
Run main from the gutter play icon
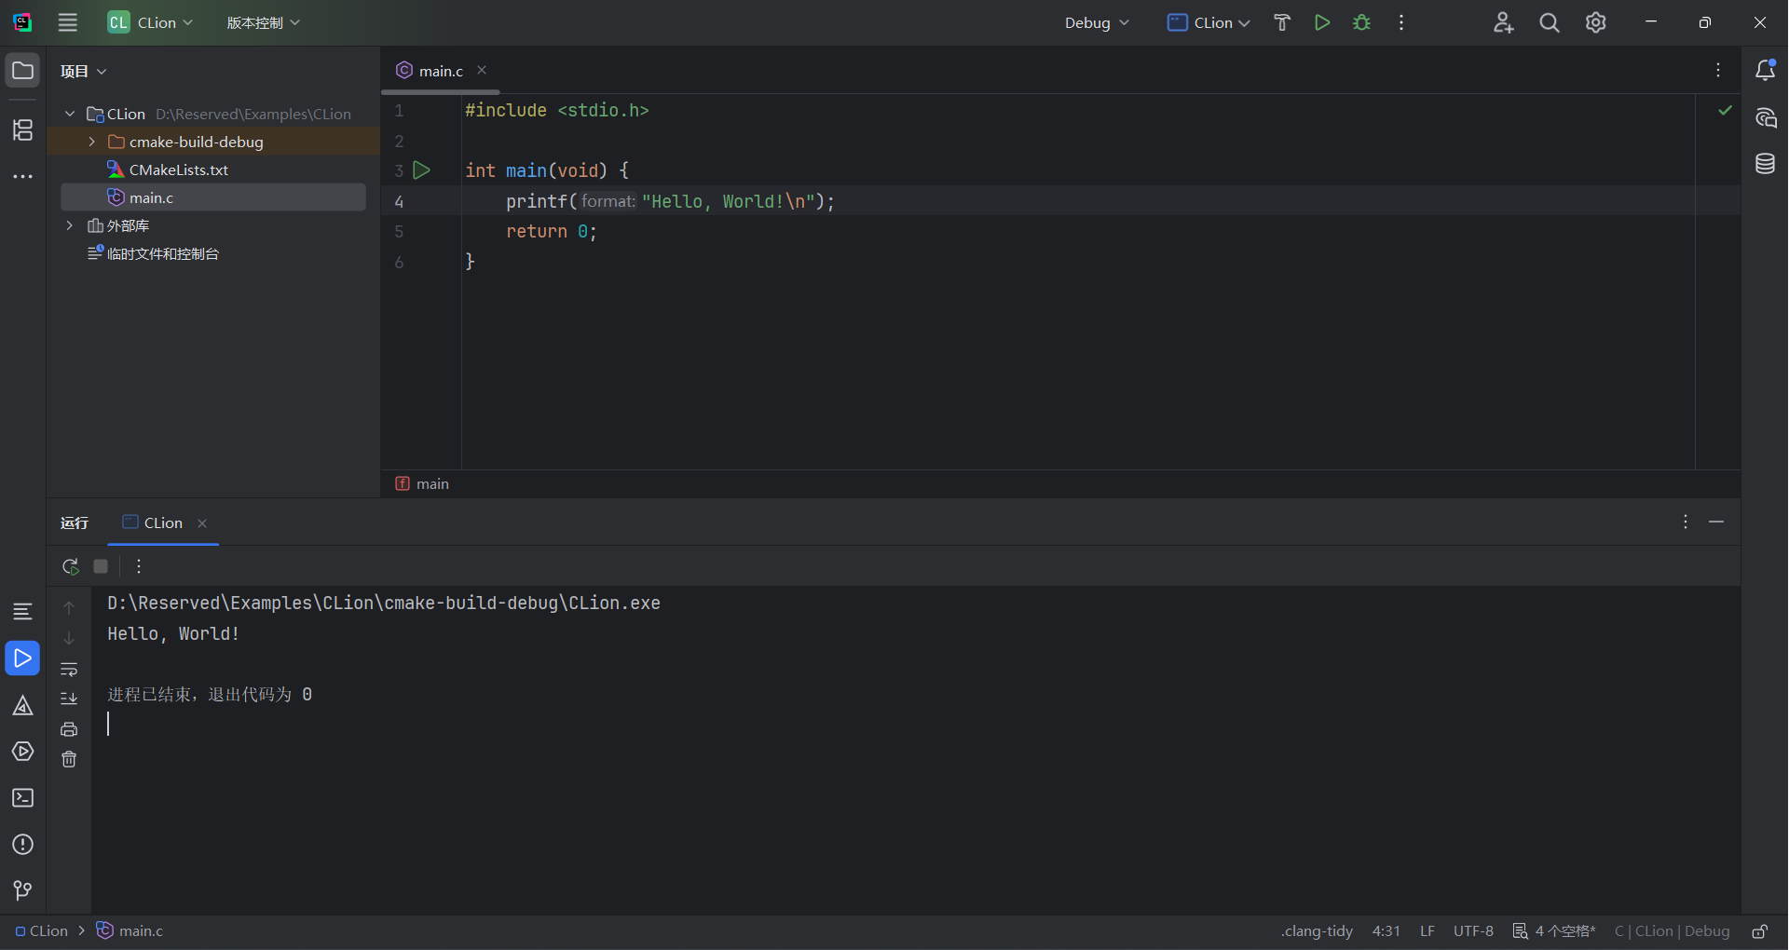(x=422, y=170)
